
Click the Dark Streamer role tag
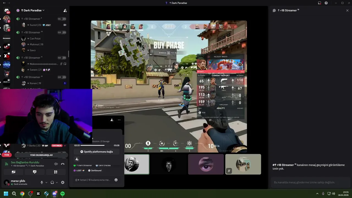83,165
